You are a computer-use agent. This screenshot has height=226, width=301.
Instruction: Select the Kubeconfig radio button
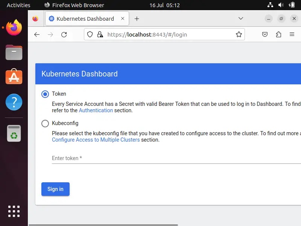click(x=45, y=123)
